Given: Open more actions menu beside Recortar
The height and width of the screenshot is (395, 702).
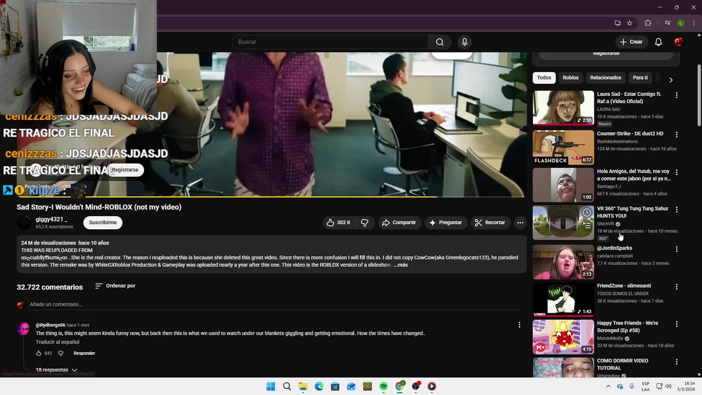Looking at the screenshot, I should coord(520,223).
